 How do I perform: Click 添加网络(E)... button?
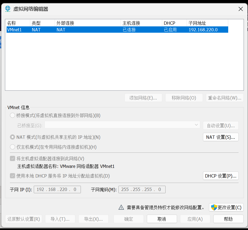(143, 98)
